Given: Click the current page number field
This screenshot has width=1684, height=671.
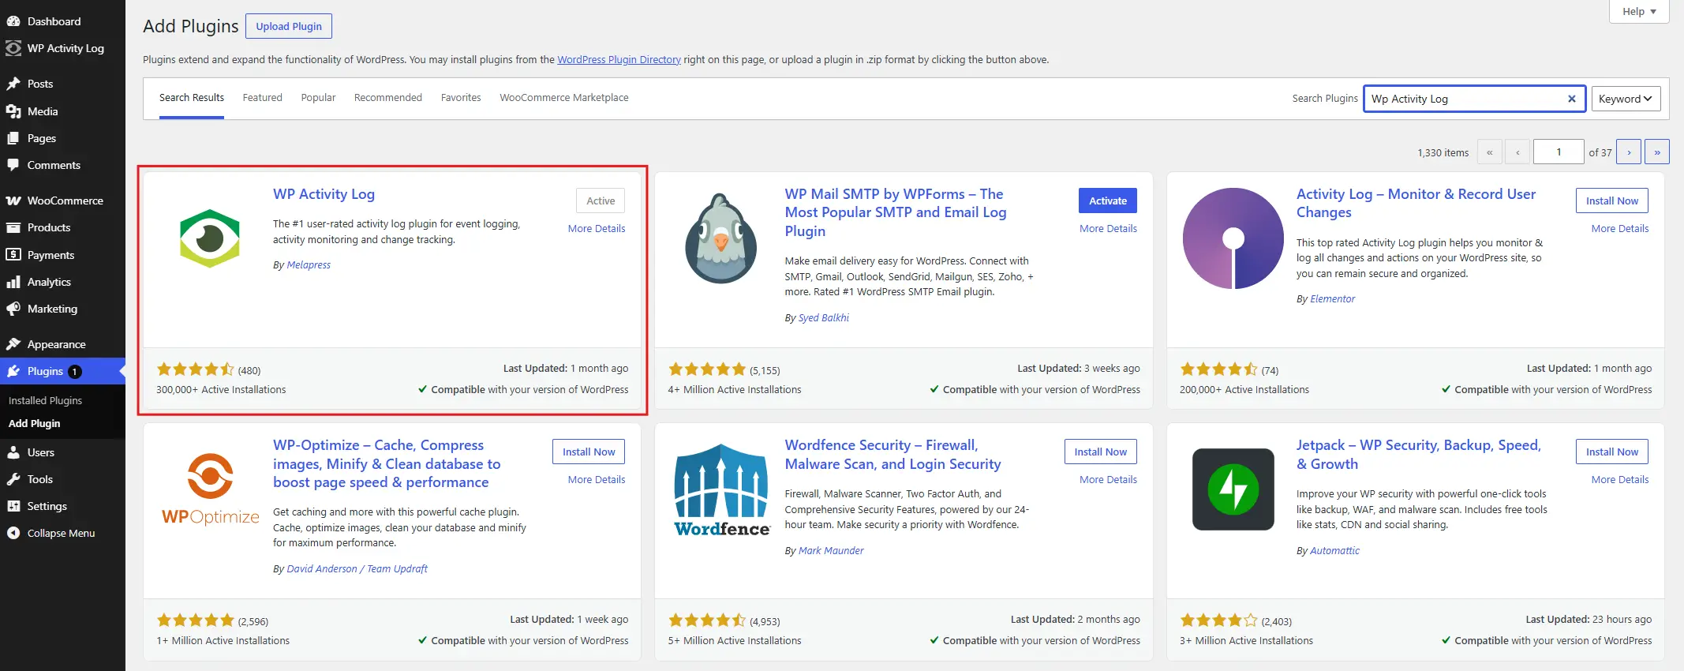Looking at the screenshot, I should point(1559,152).
